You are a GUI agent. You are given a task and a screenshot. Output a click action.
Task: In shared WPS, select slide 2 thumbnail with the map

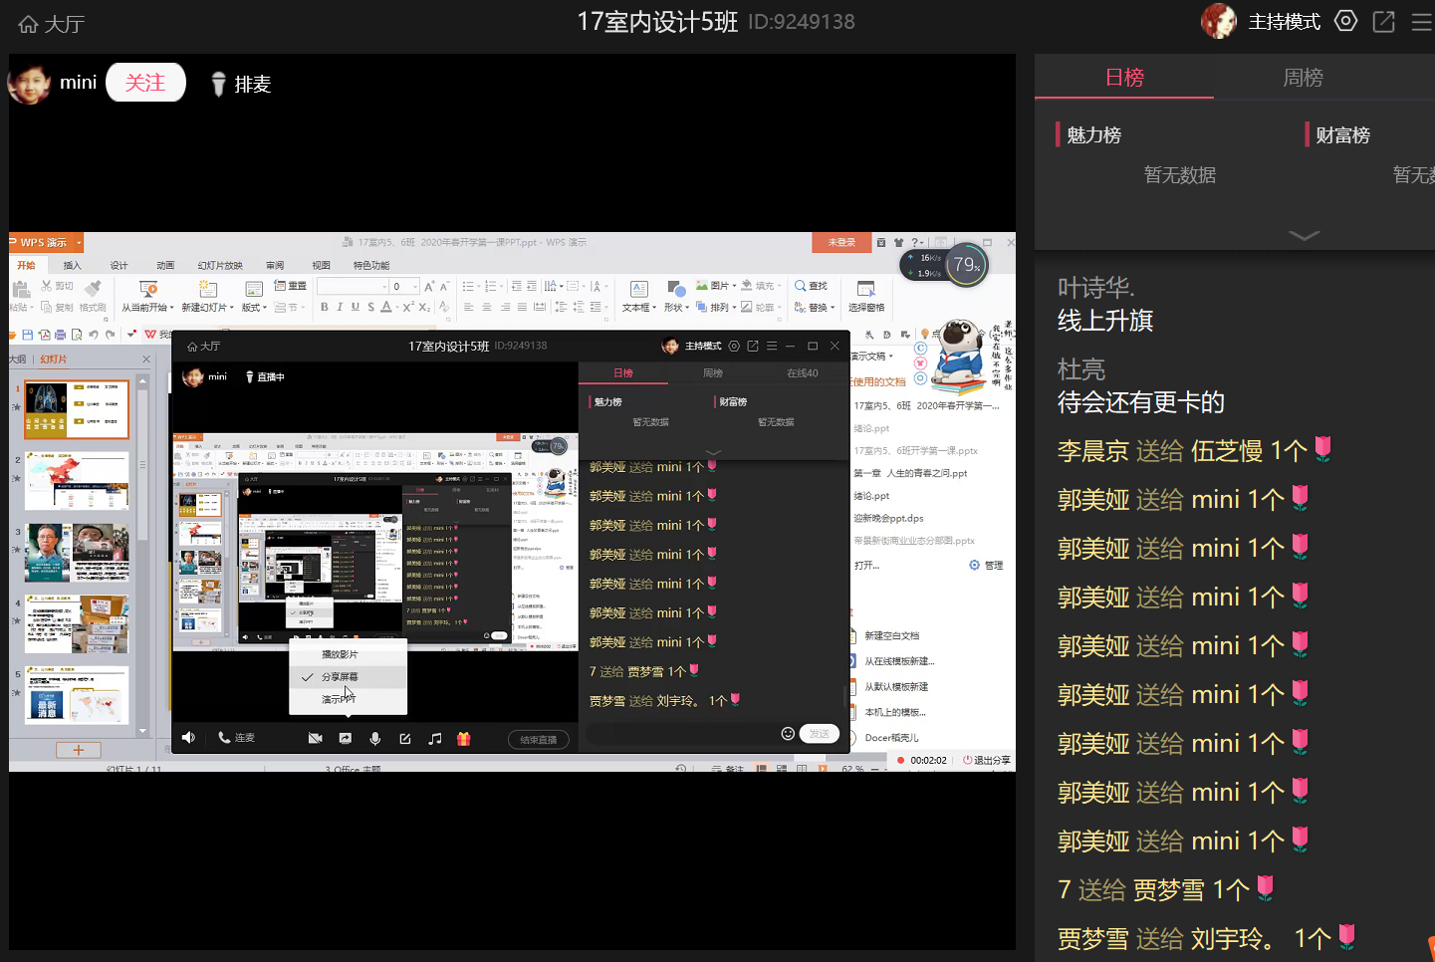tap(77, 481)
